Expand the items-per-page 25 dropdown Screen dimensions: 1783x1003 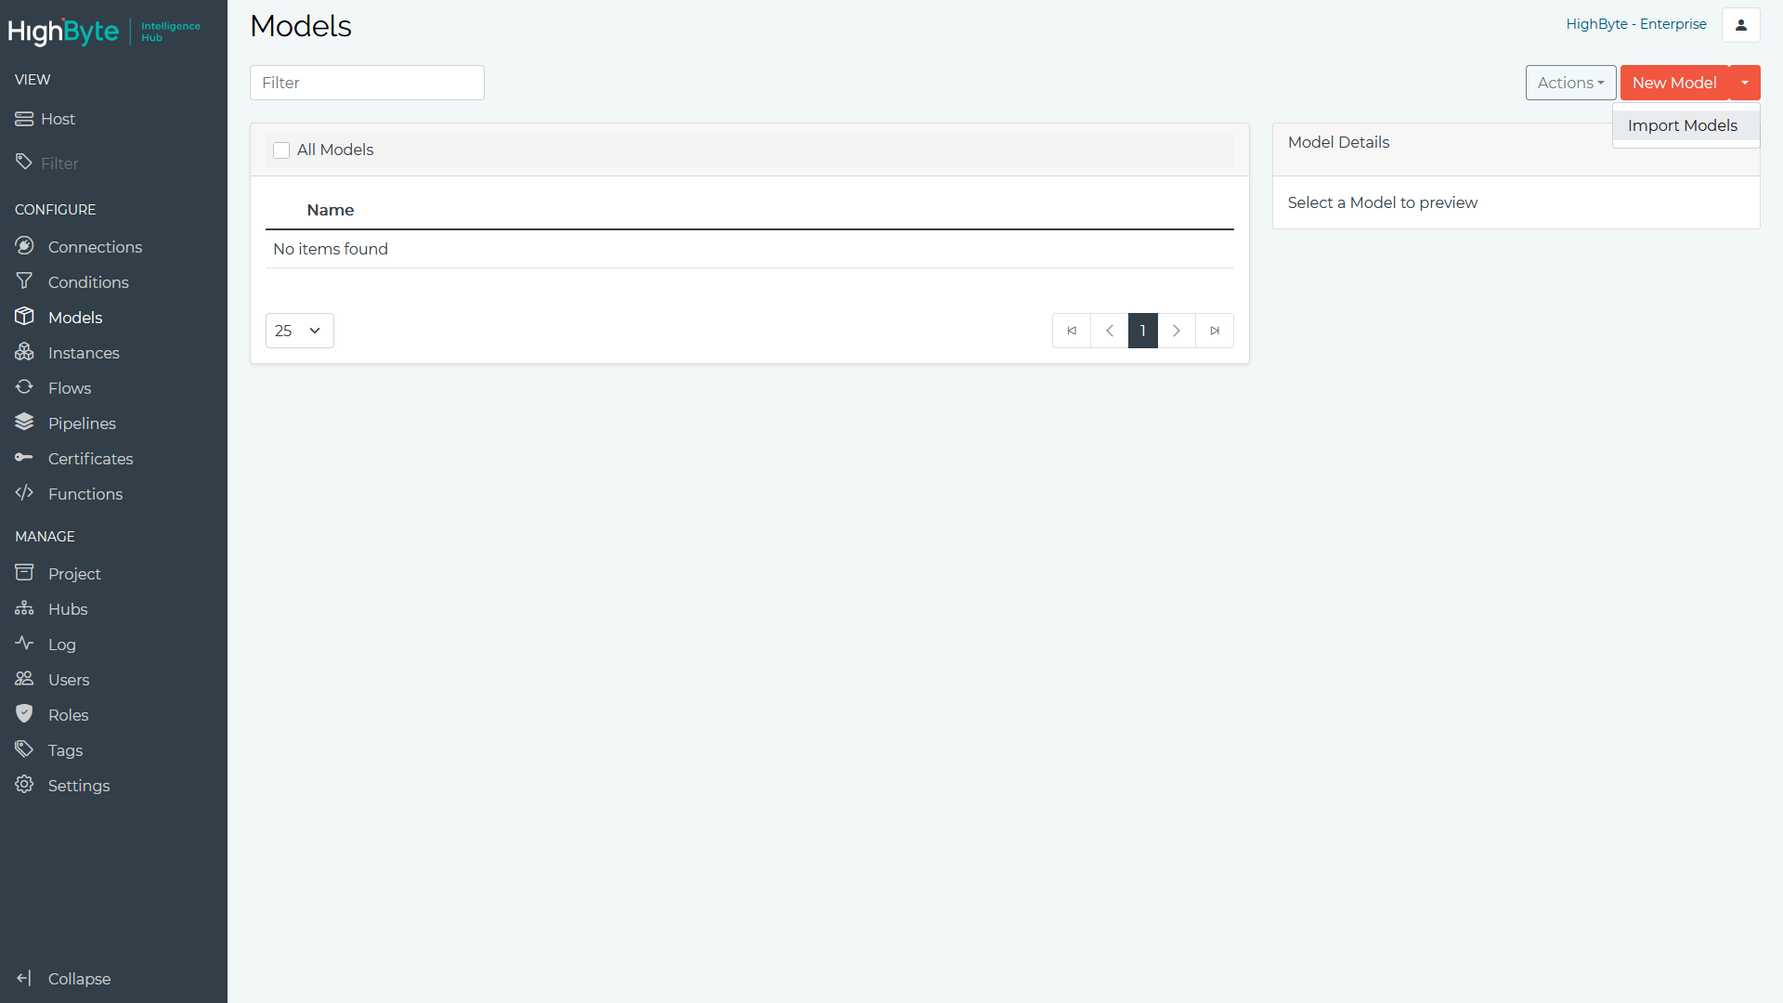299,331
